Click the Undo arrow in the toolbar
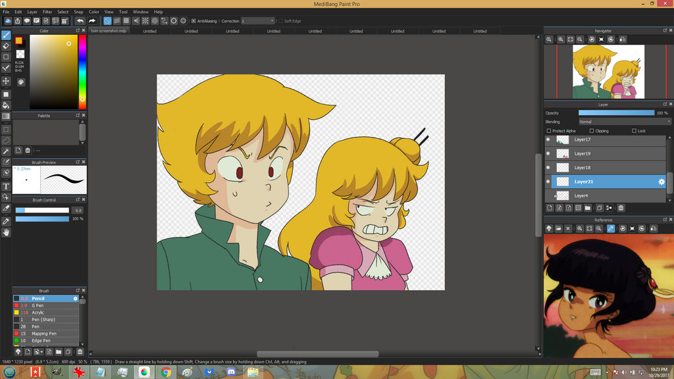The image size is (674, 379). coord(80,21)
